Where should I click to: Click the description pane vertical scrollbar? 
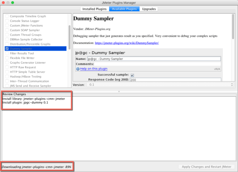(233, 27)
